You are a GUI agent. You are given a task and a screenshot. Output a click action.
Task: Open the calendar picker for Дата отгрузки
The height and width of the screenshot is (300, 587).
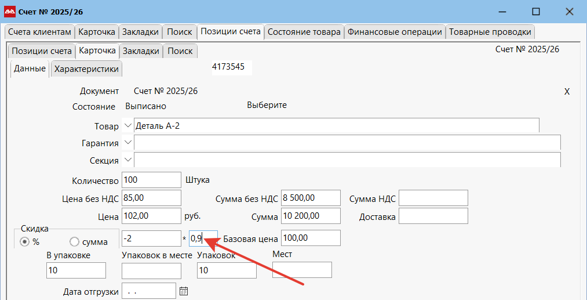184,291
